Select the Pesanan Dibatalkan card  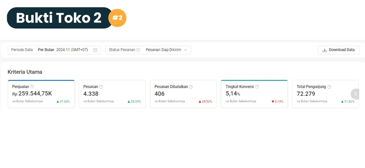[x=183, y=94]
